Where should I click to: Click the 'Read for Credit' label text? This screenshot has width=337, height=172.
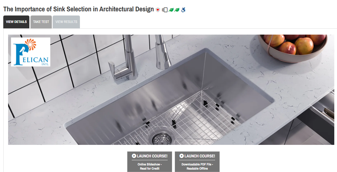point(150,169)
